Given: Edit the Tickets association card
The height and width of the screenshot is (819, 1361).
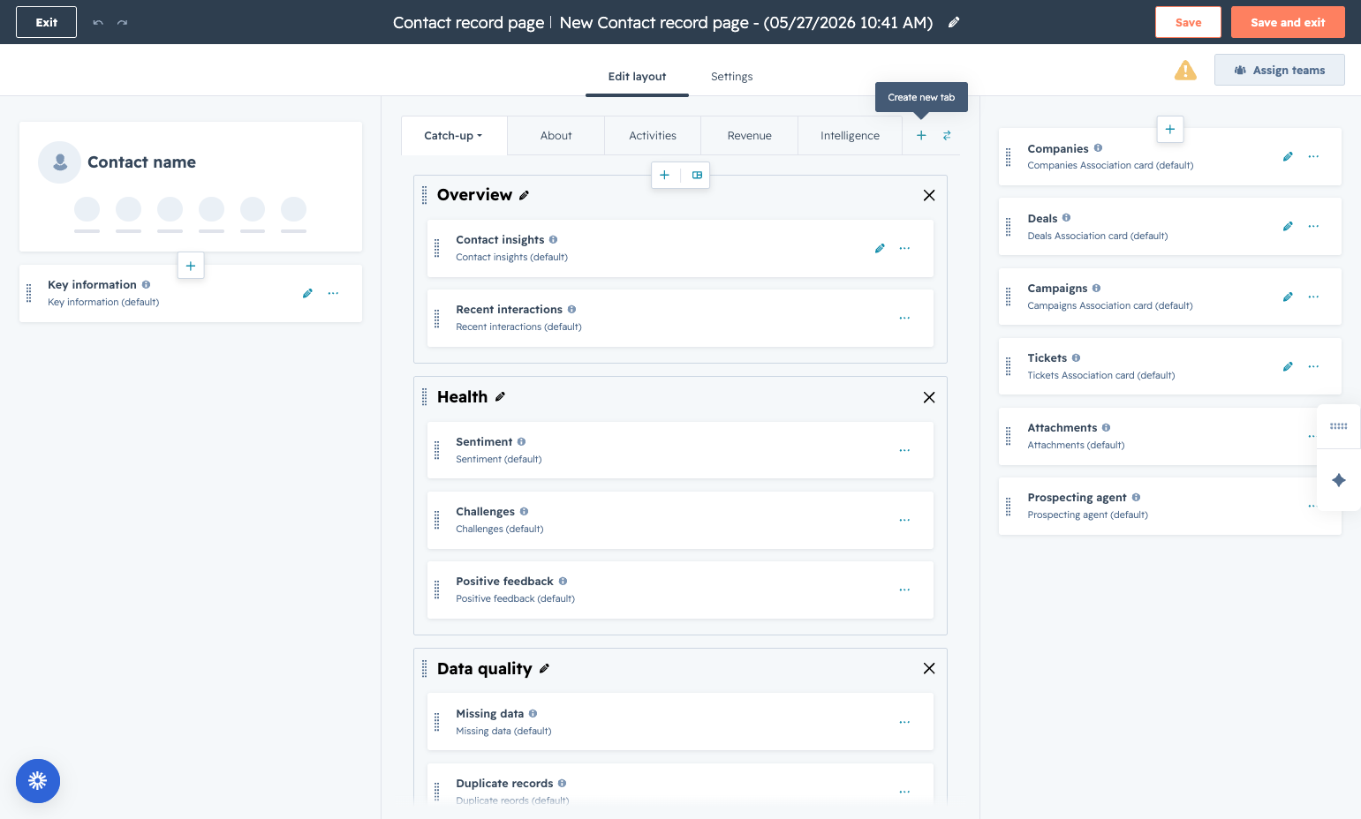Looking at the screenshot, I should [1288, 366].
